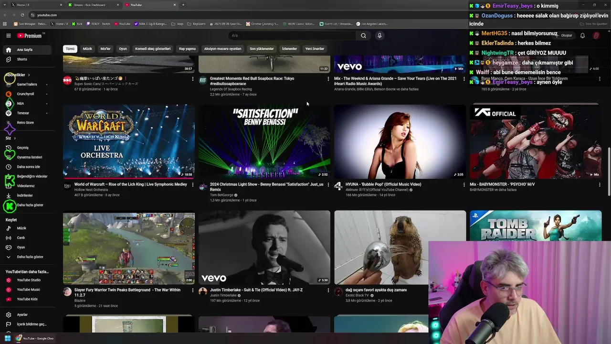Select the Komedi skeç gösterileri chip

pyautogui.click(x=153, y=49)
